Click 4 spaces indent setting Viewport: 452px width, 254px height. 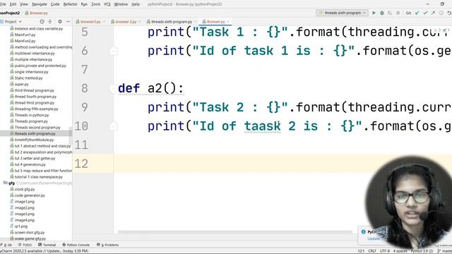pos(400,251)
